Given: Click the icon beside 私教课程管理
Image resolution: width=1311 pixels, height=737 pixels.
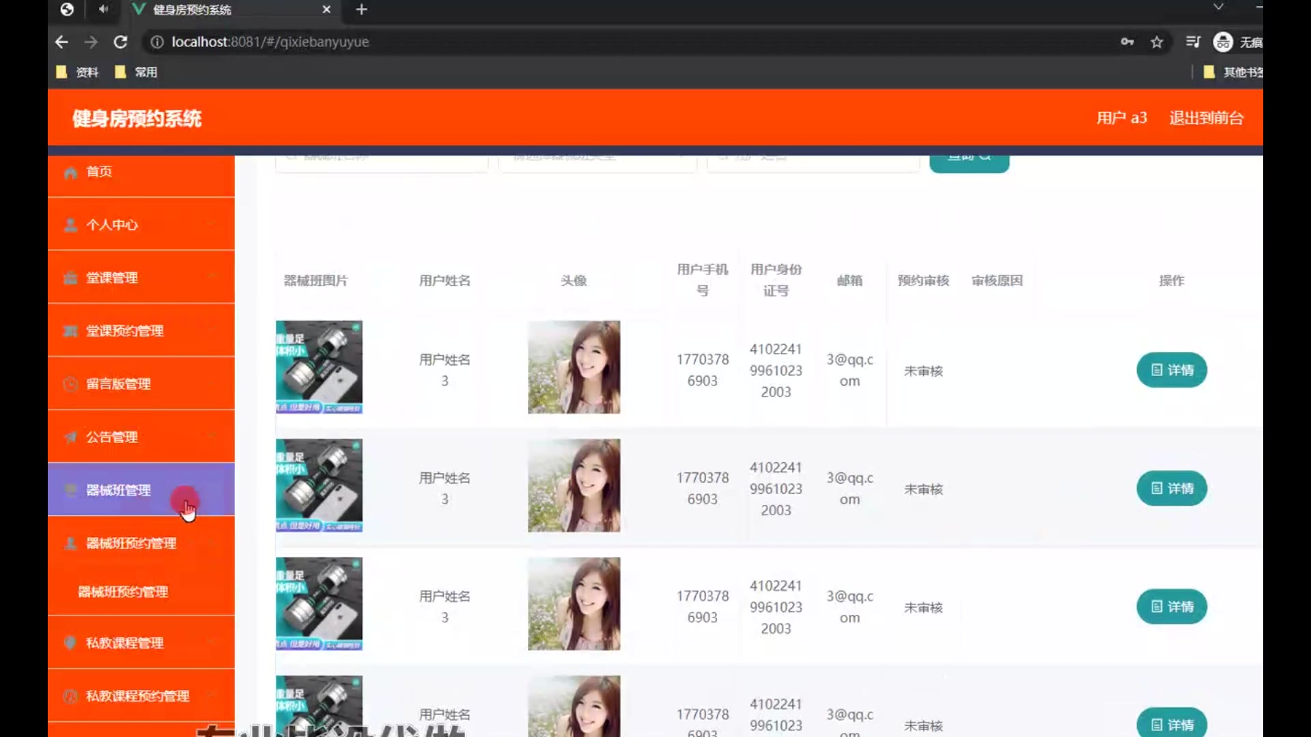Looking at the screenshot, I should 70,643.
